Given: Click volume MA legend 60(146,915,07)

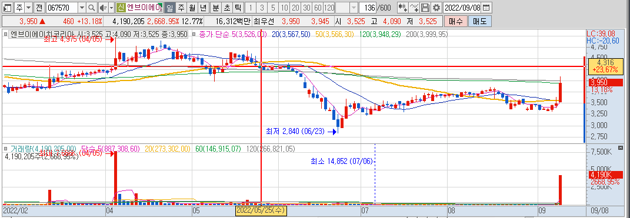Looking at the screenshot, I should (x=219, y=149).
